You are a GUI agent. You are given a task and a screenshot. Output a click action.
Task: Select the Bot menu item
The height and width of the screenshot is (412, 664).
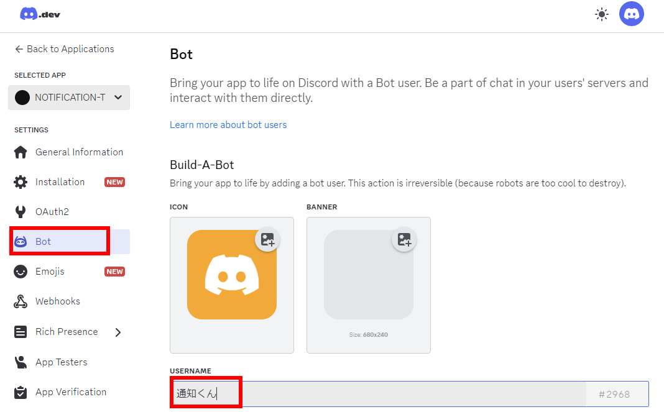pyautogui.click(x=44, y=241)
